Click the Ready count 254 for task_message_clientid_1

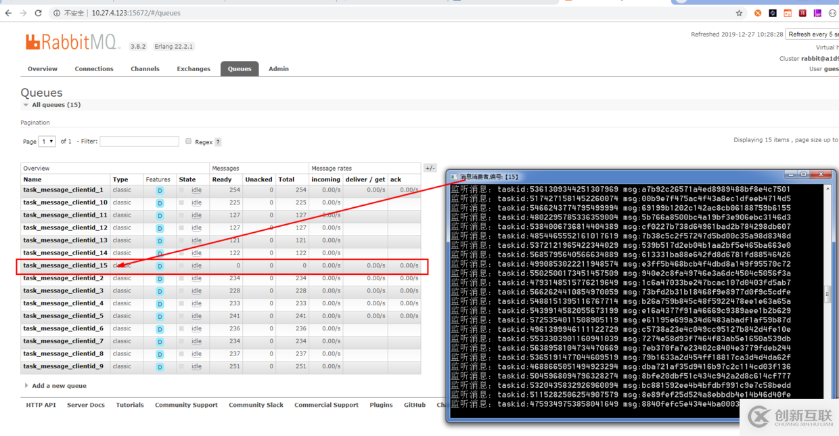[235, 190]
